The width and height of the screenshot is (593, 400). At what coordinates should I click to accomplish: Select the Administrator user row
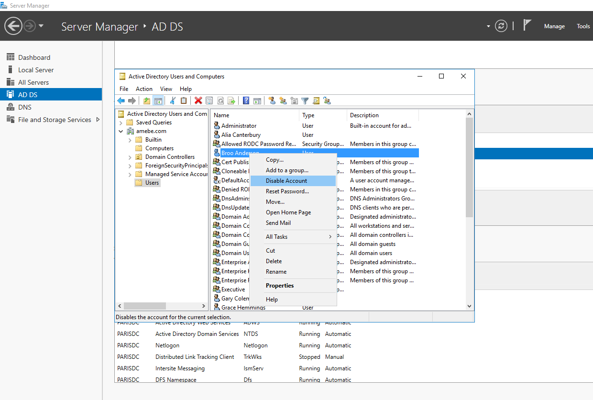(315, 126)
